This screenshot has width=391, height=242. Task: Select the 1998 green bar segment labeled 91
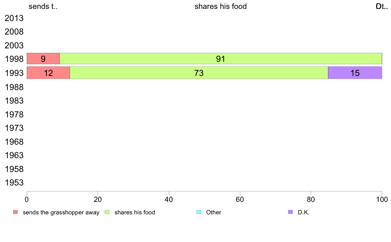(x=221, y=59)
